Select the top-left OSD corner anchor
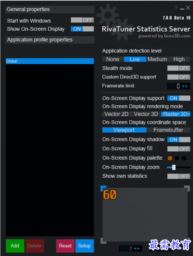193x256 pixels. (x=103, y=188)
